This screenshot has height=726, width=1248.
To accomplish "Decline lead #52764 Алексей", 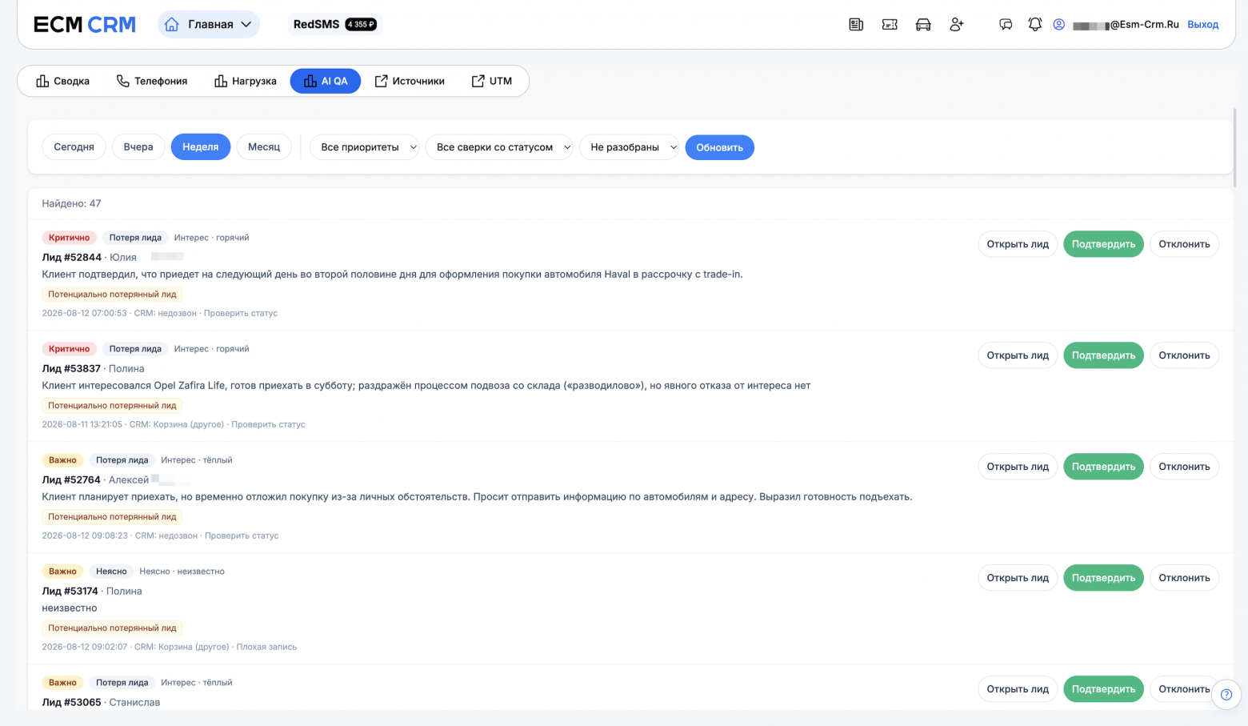I will click(x=1184, y=467).
